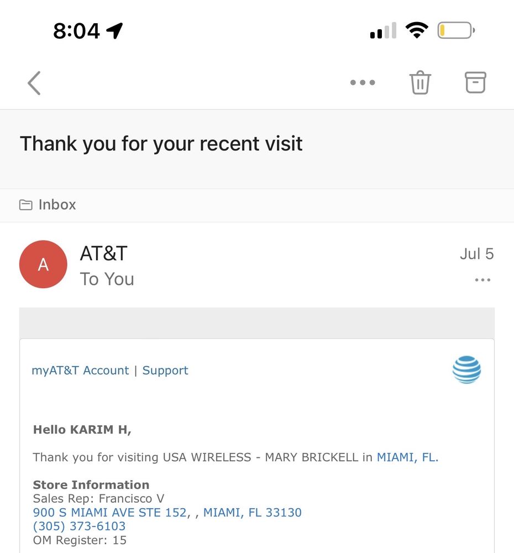Call the (305) 373-6103 phone link
This screenshot has height=553, width=514.
(79, 526)
